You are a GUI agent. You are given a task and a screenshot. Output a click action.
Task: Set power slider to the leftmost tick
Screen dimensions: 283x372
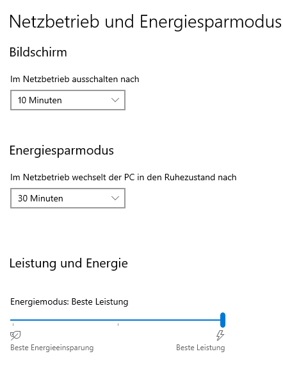13,320
